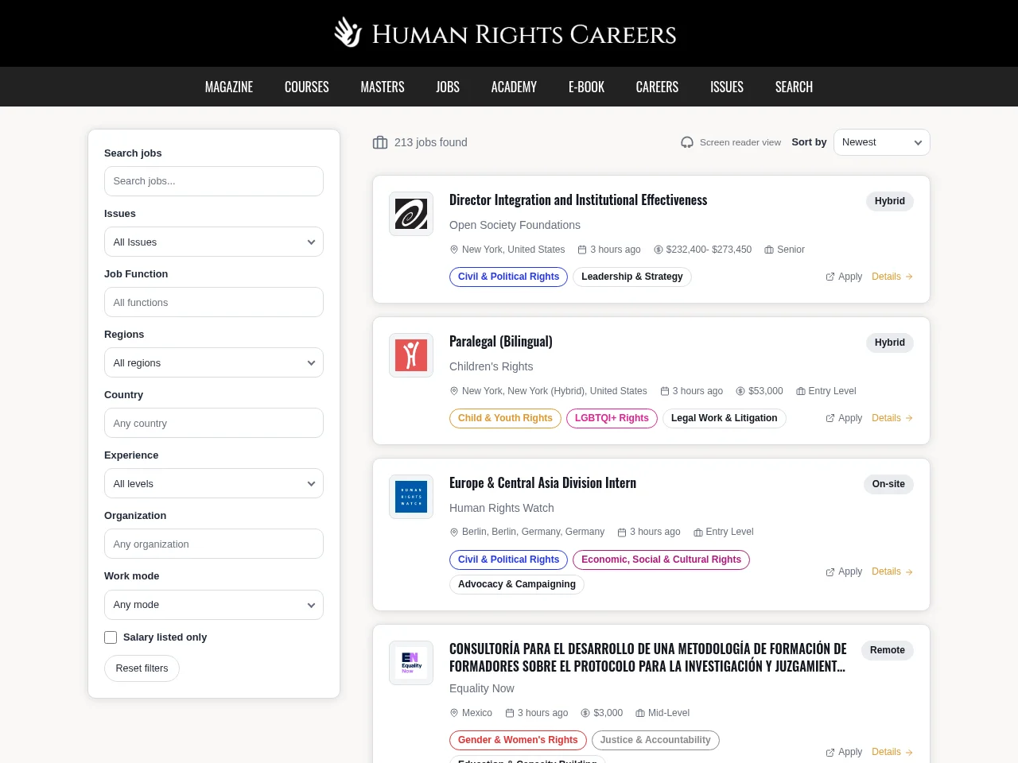Click the location pin beside New York (Hybrid)
The height and width of the screenshot is (763, 1018).
click(454, 391)
